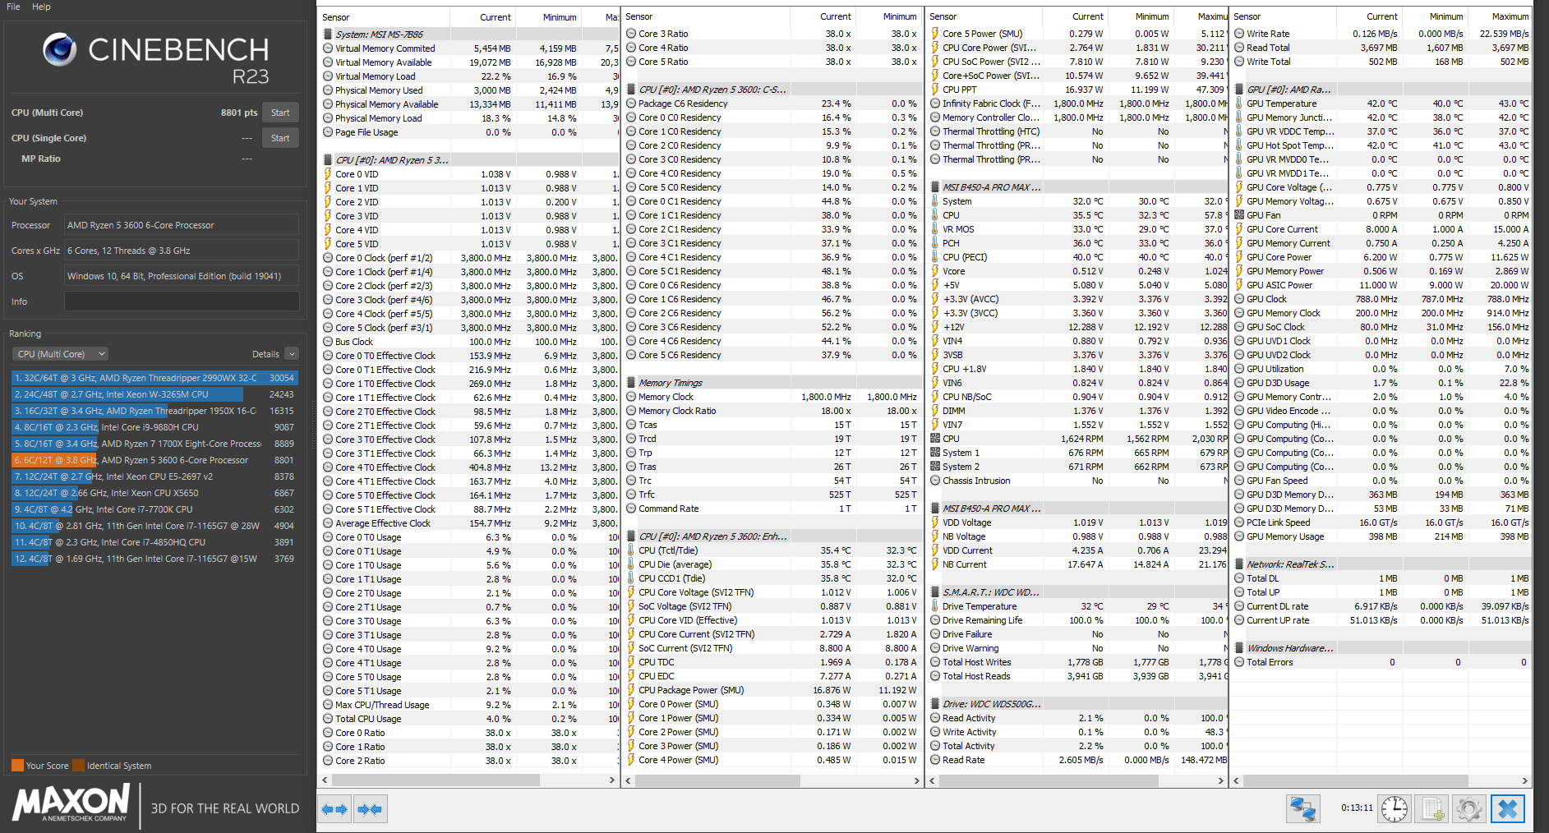Click thermometer icon beside CPU (Tctl/Tdie)
The image size is (1549, 833).
[631, 550]
